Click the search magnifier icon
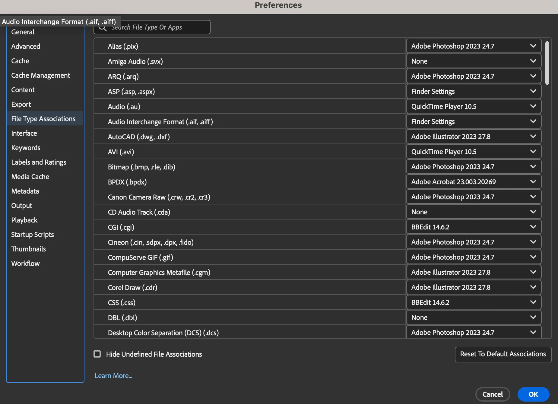Viewport: 558px width, 404px height. [x=103, y=28]
